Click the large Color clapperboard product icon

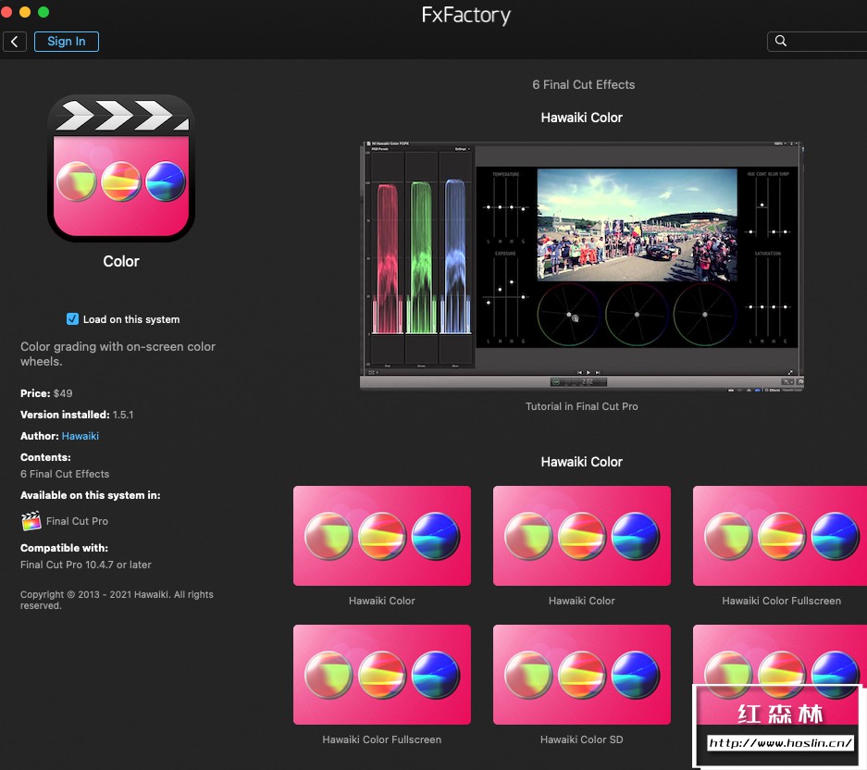click(x=121, y=168)
